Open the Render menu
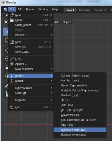Viewport: 112px width, 141px height. 31,10
